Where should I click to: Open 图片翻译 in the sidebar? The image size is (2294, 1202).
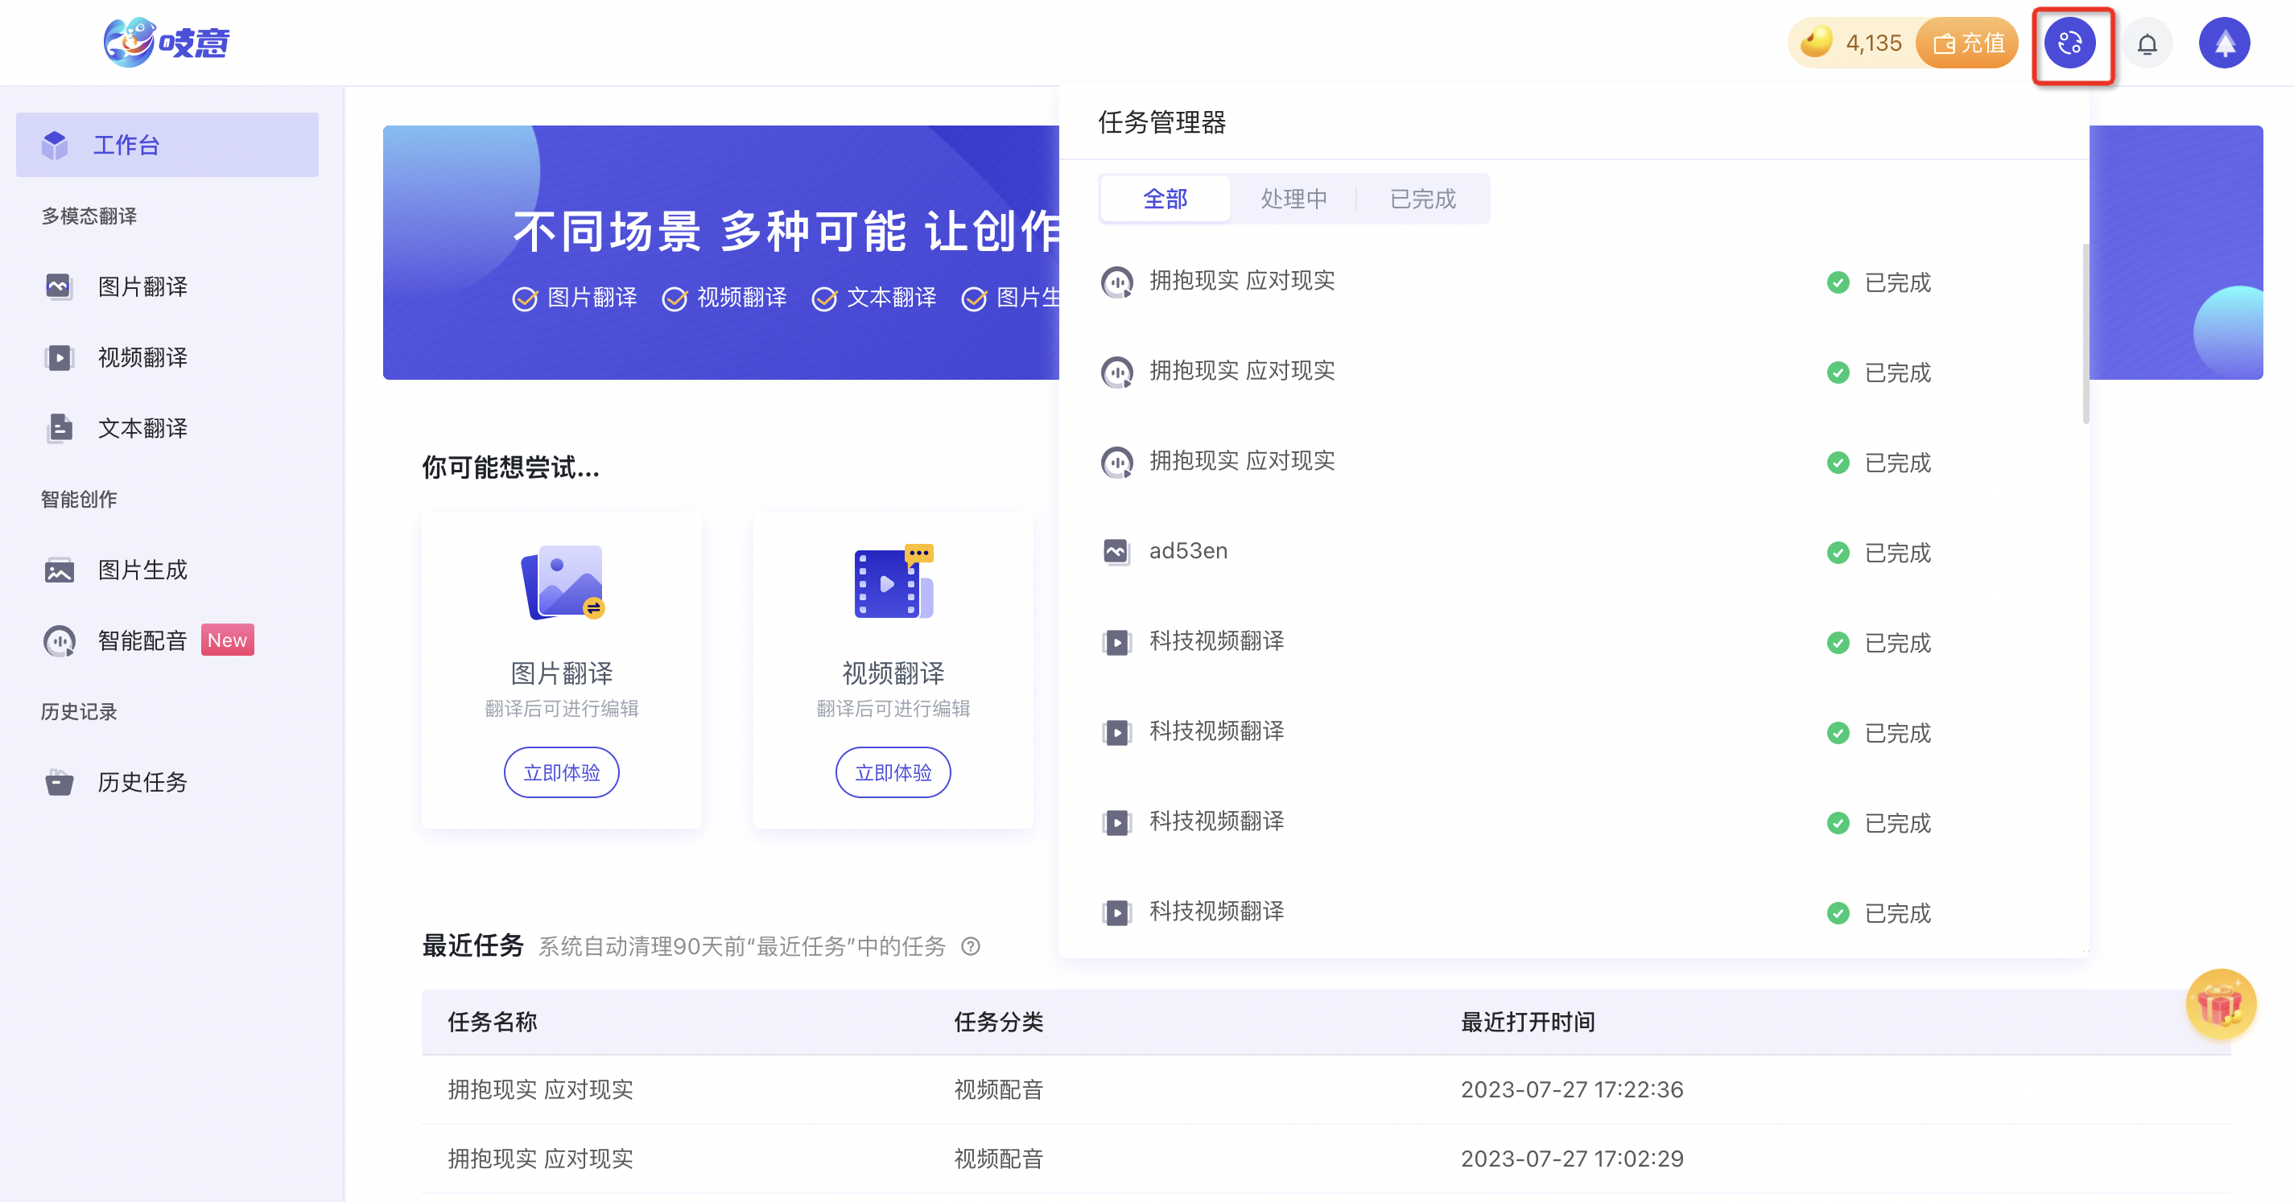pos(142,286)
